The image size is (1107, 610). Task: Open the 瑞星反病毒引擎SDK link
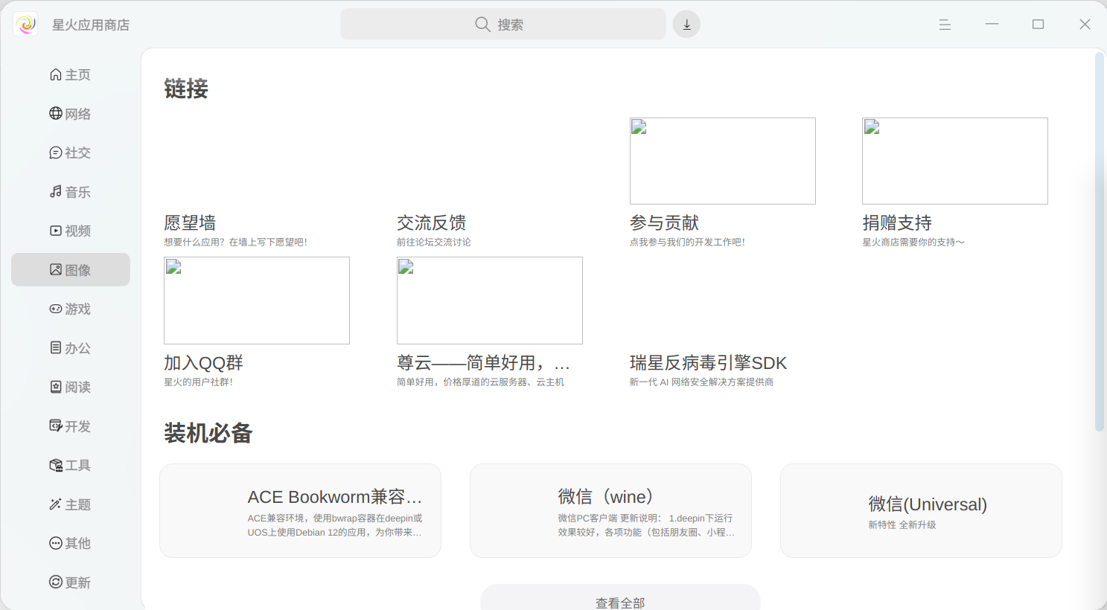click(708, 363)
